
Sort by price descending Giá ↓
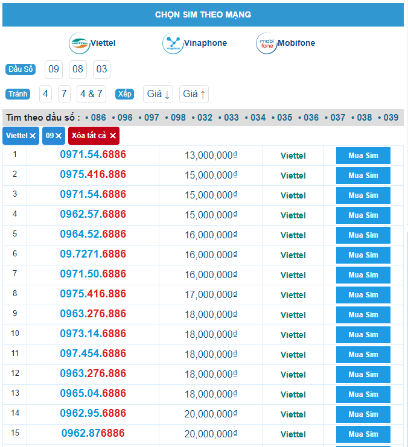click(x=158, y=94)
